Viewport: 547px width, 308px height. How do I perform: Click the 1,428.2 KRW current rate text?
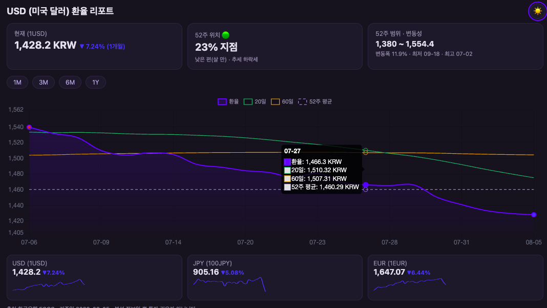tap(45, 46)
